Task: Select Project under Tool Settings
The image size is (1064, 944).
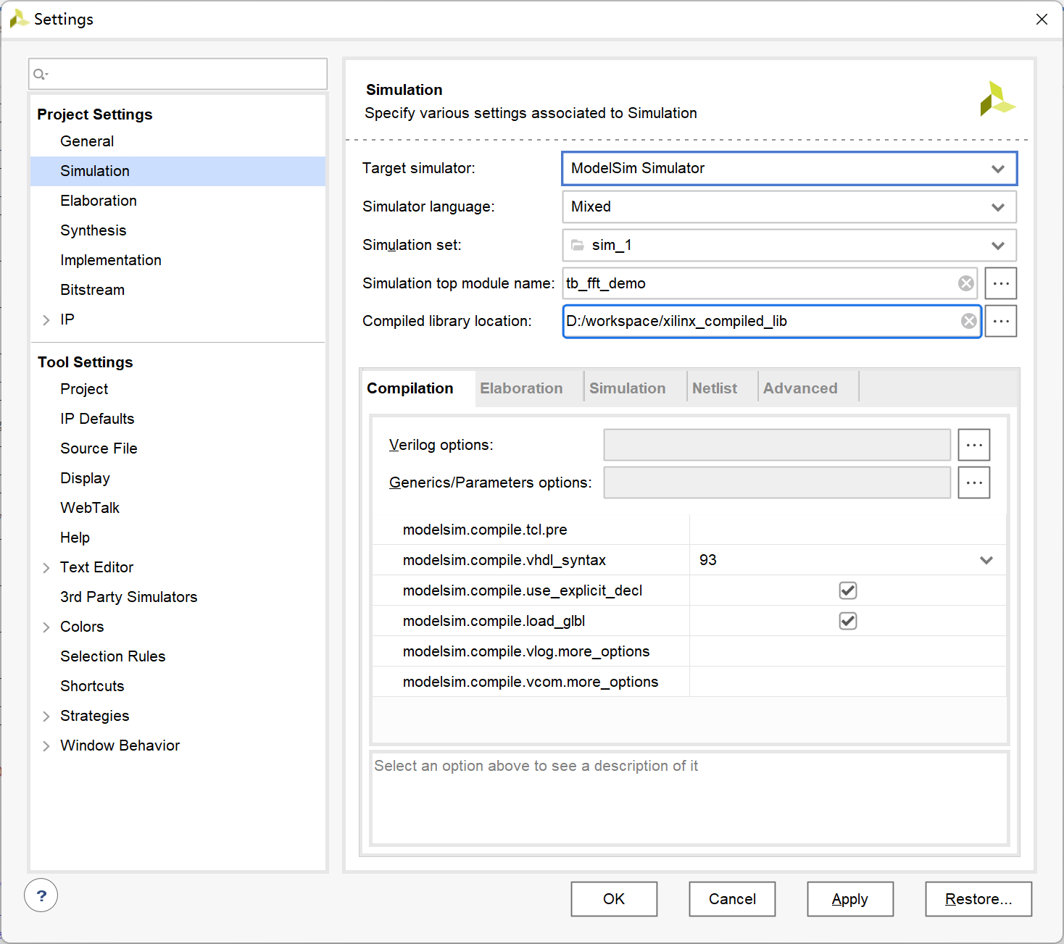Action: coord(84,389)
